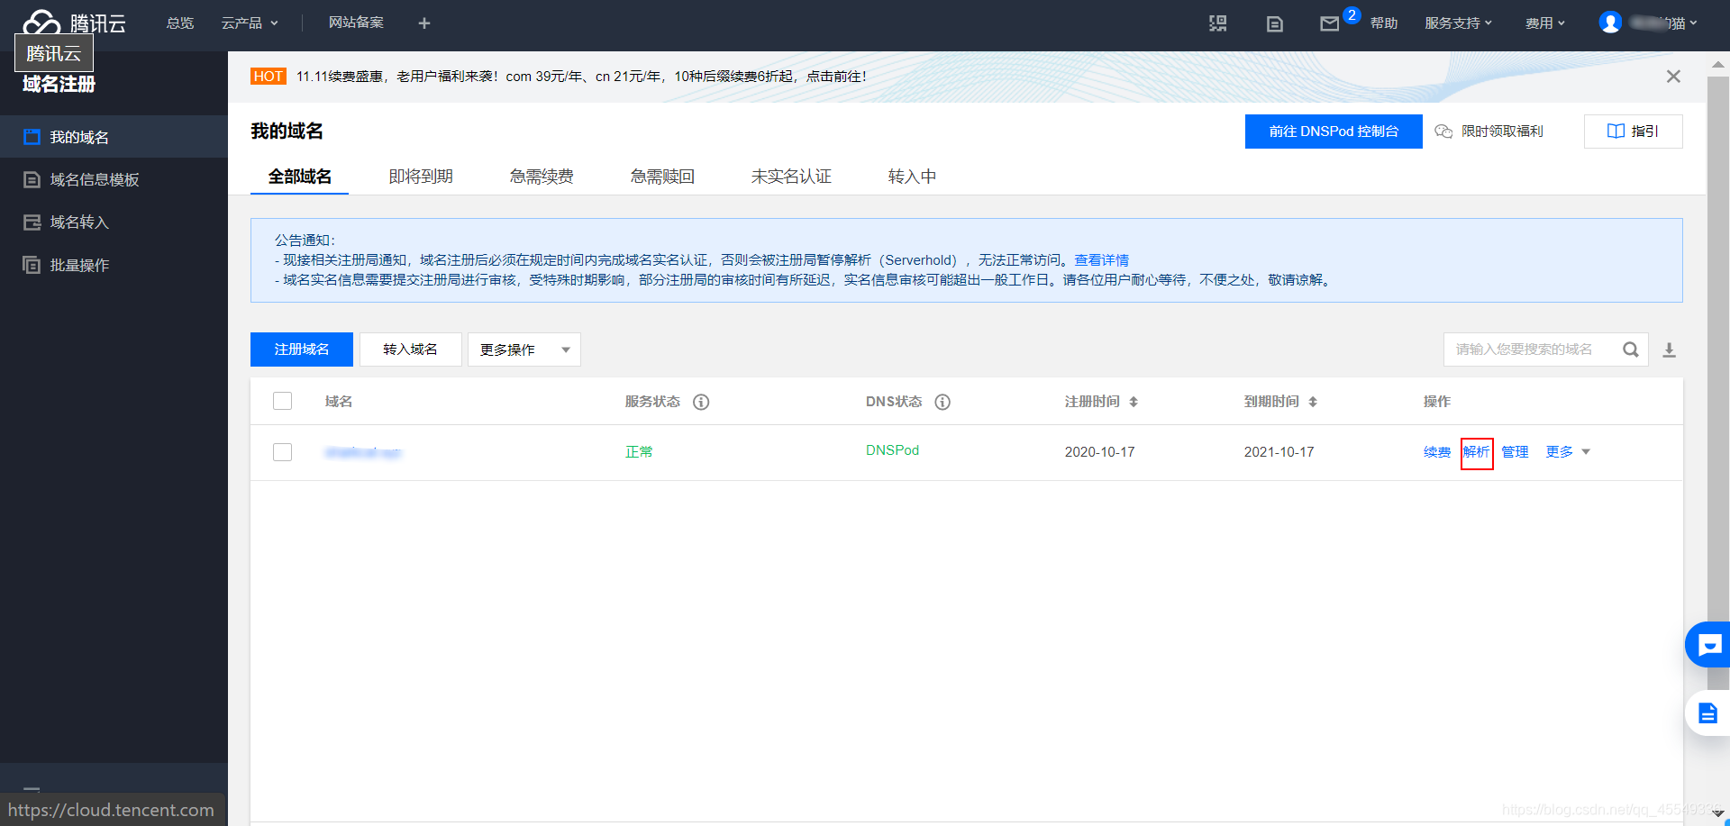Image resolution: width=1730 pixels, height=826 pixels.
Task: Sort by 到期时间 column
Action: 1313,402
